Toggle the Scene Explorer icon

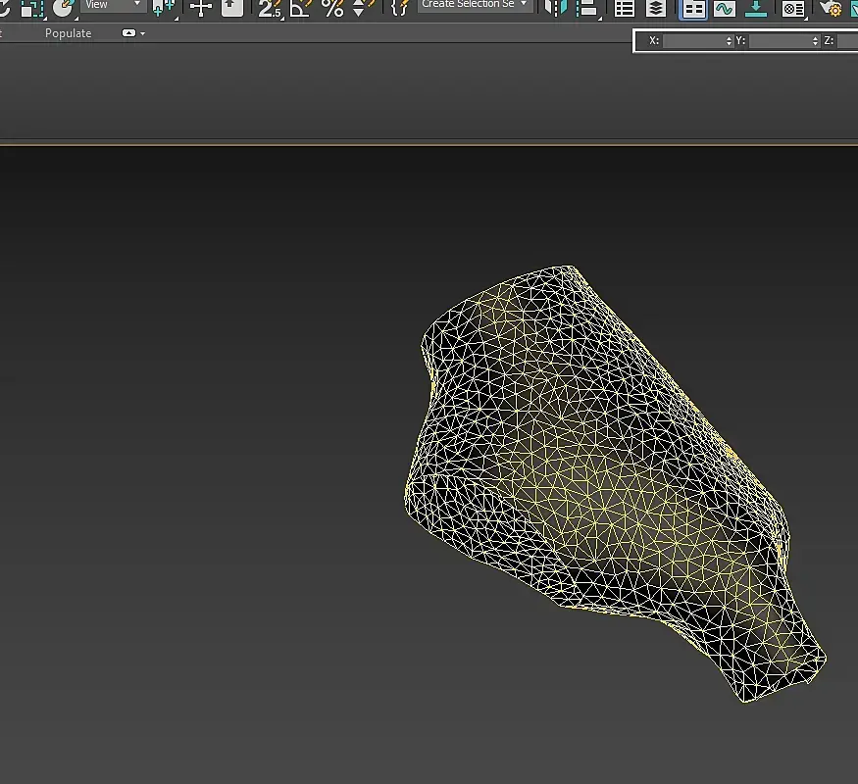(x=625, y=8)
